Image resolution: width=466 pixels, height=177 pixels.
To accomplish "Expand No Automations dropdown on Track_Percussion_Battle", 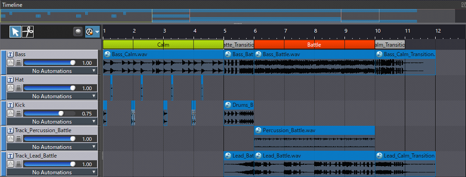I will point(52,147).
